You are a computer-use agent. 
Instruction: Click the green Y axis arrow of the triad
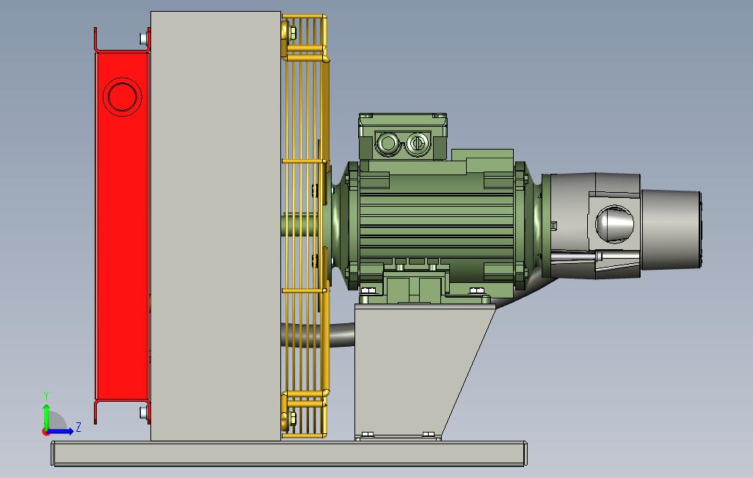point(46,416)
